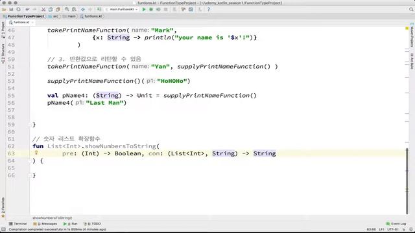Click the Find magnifier icon
Image resolution: width=415 pixels, height=233 pixels.
[x=67, y=9]
